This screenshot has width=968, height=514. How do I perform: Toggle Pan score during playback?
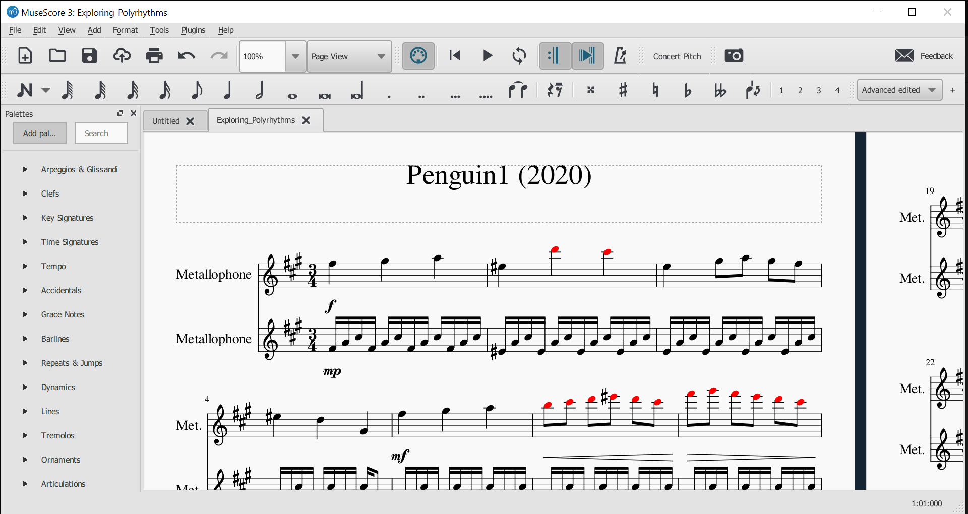pos(587,56)
